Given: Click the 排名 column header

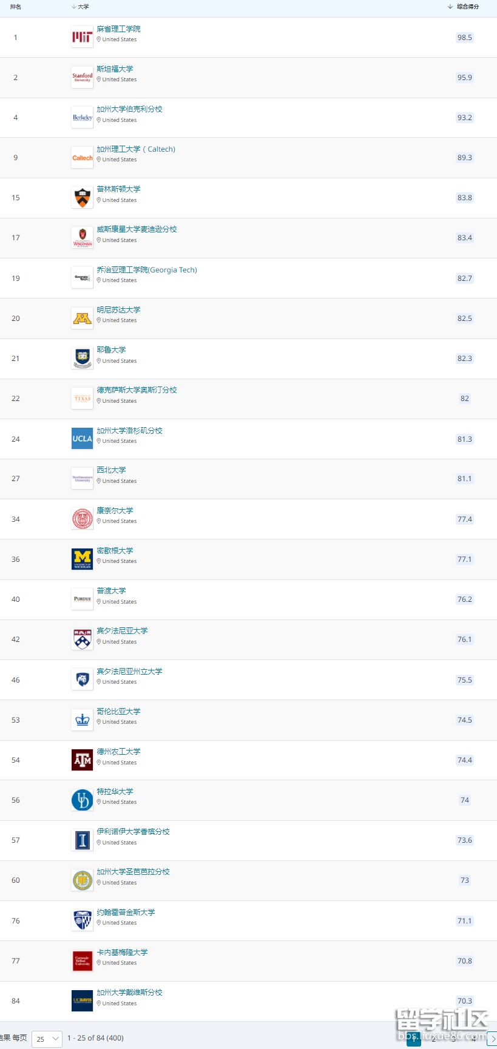Looking at the screenshot, I should tap(16, 7).
